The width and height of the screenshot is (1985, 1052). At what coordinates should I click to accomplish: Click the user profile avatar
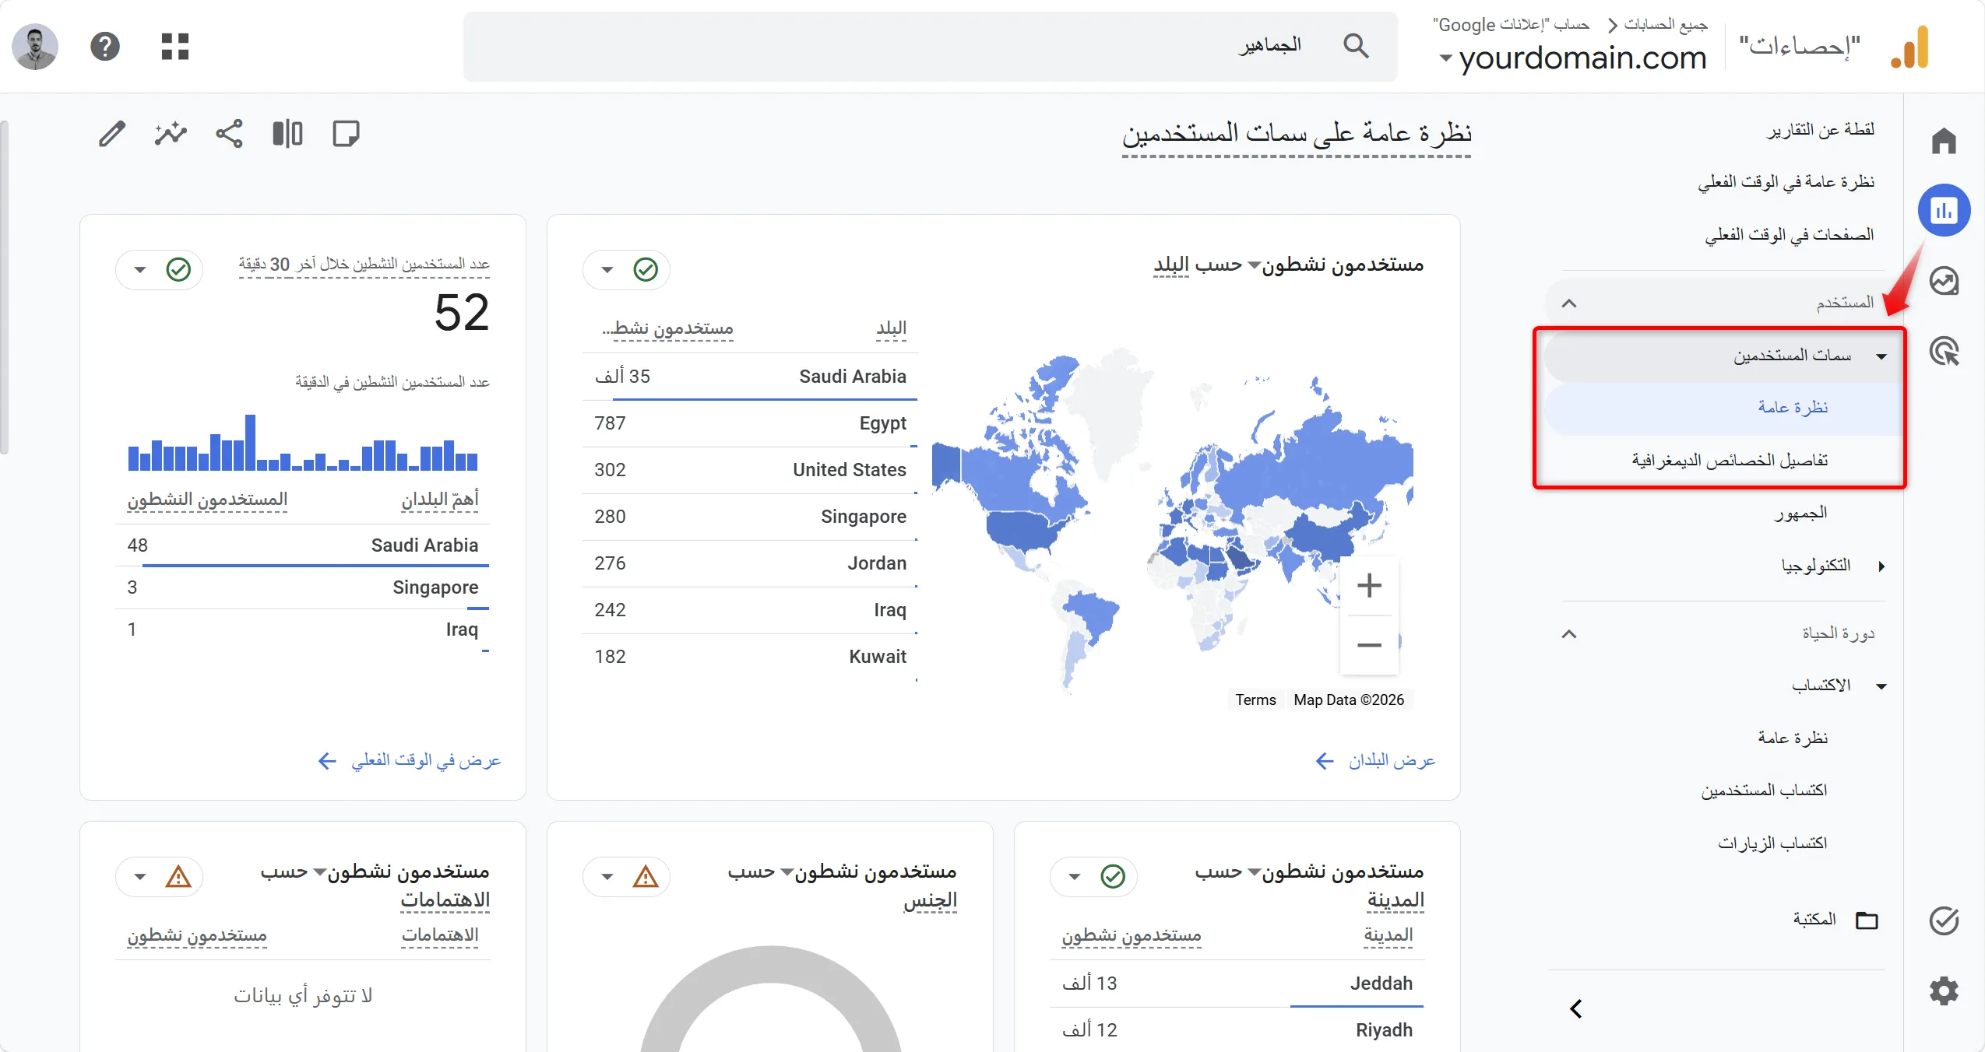[35, 47]
